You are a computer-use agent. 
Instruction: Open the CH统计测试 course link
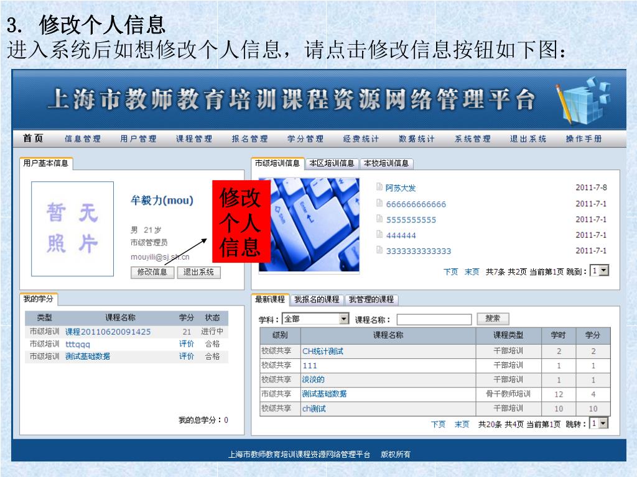point(323,352)
